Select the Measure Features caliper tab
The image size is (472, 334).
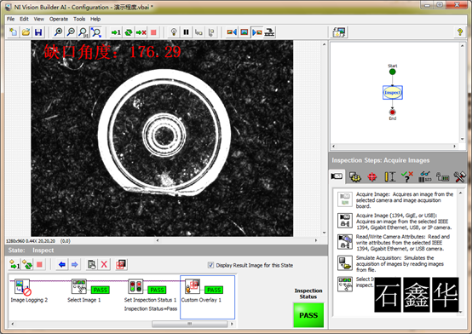(390, 176)
